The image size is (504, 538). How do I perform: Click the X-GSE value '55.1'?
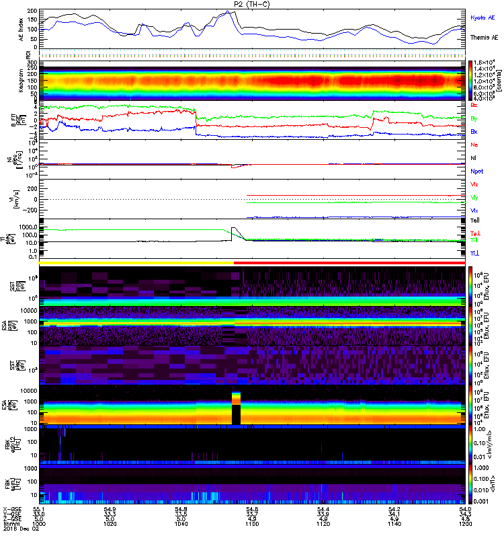(x=39, y=509)
